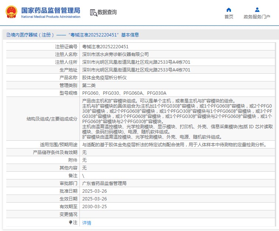279x231 pixels.
Task: Click the National Medical Products Administration subtitle
Action: tap(51, 17)
